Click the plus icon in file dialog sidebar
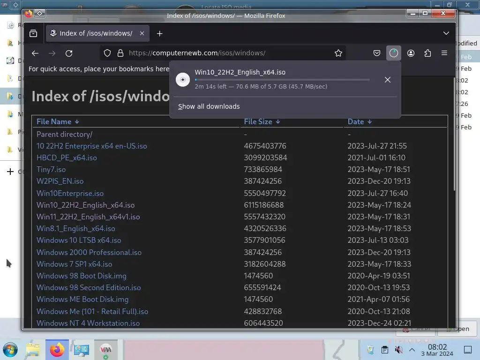This screenshot has height=360, width=480. (10, 172)
